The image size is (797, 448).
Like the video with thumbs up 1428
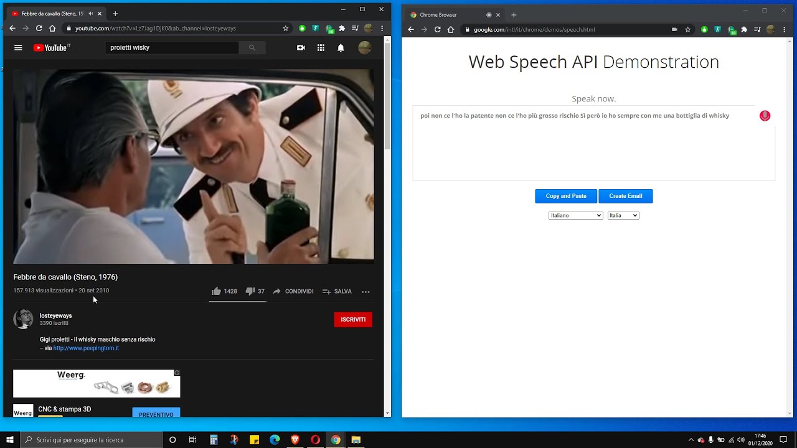[x=224, y=291]
